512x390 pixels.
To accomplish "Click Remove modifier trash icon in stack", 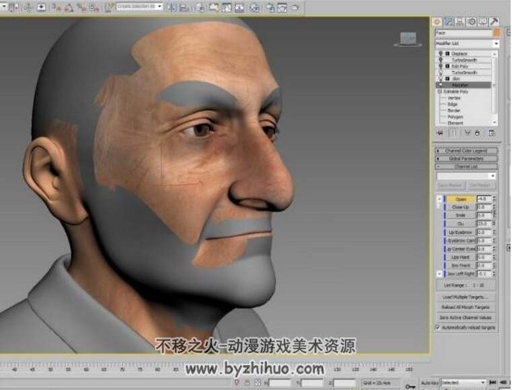I will (478, 133).
